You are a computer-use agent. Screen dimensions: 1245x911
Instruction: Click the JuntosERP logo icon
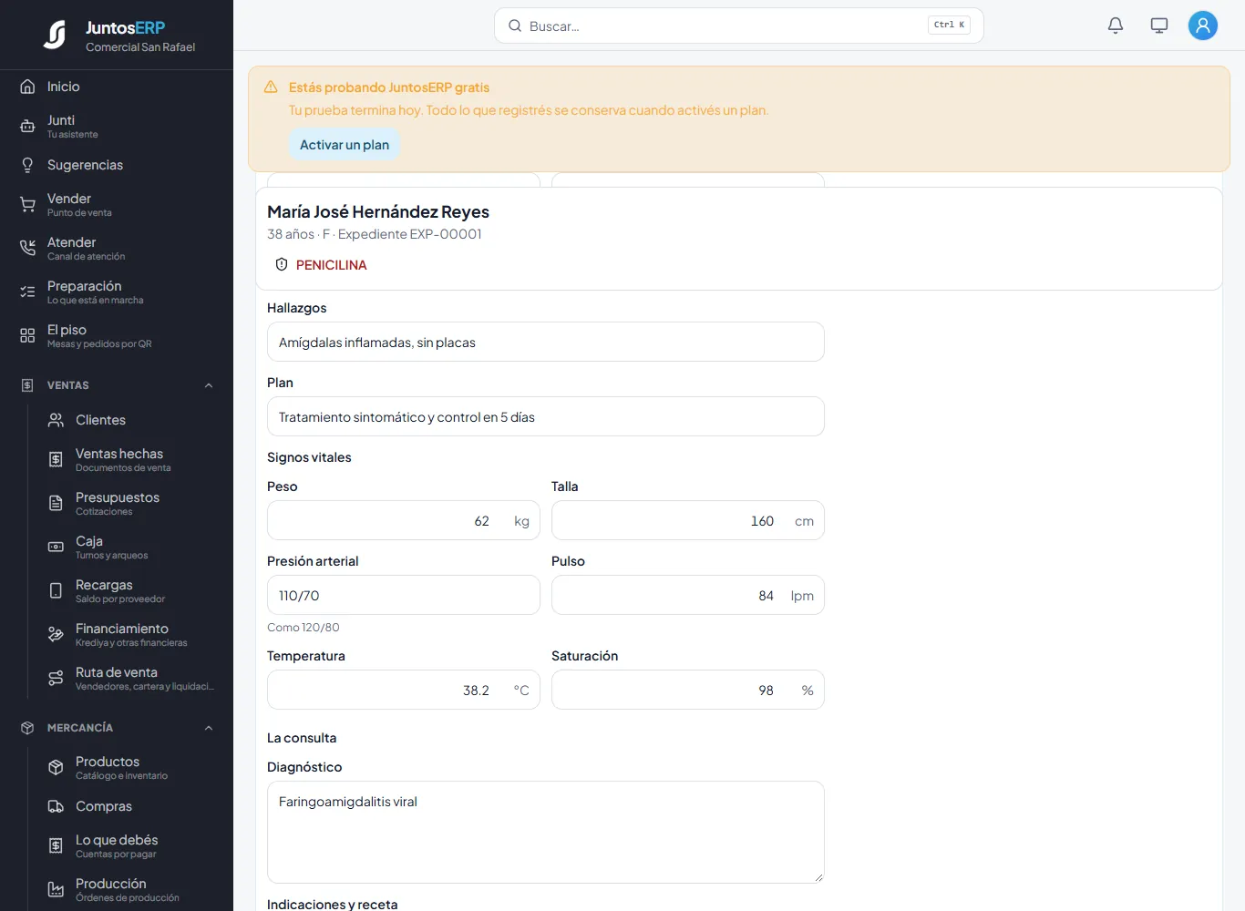(x=55, y=35)
